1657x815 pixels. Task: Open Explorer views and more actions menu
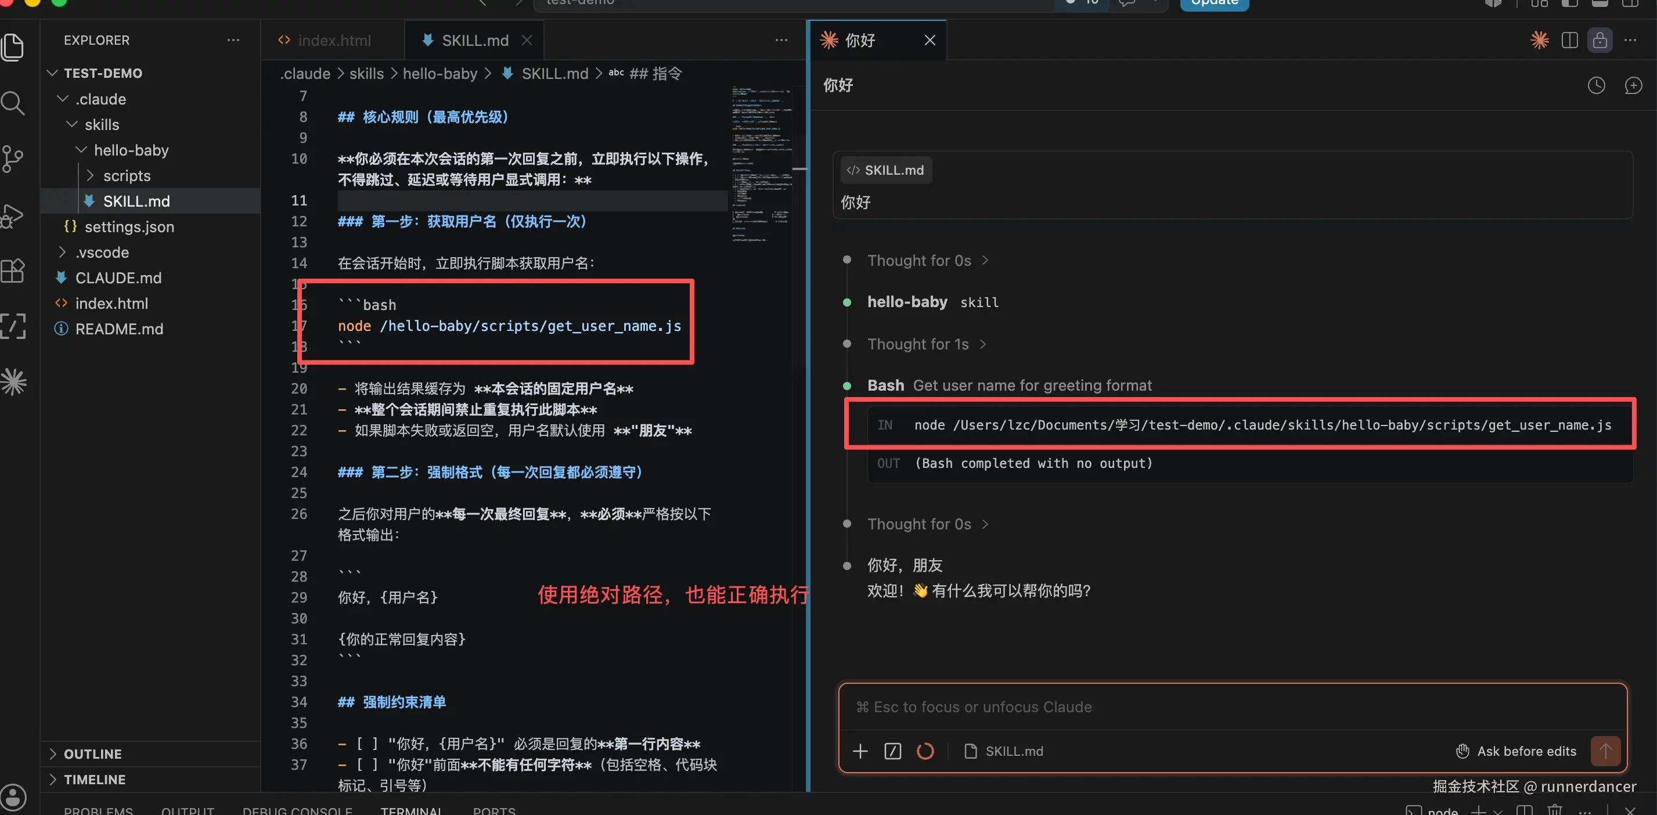[x=233, y=40]
